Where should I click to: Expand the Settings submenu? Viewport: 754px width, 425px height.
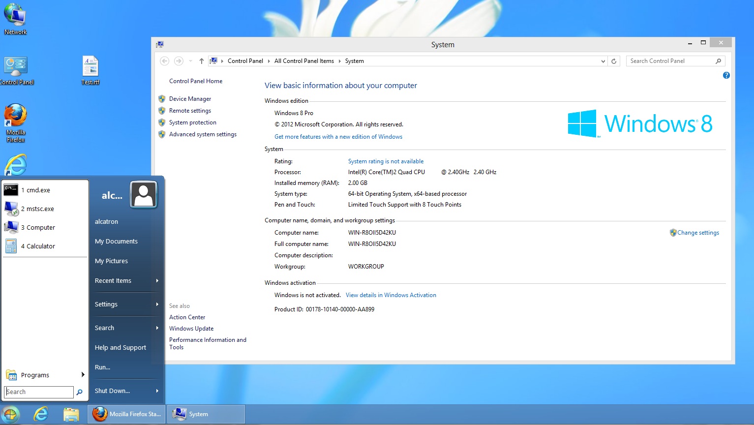[126, 304]
